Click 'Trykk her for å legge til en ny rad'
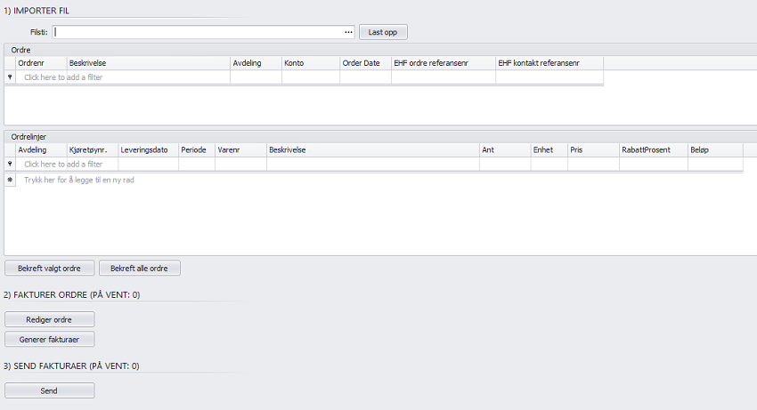757x410 pixels. (x=79, y=180)
